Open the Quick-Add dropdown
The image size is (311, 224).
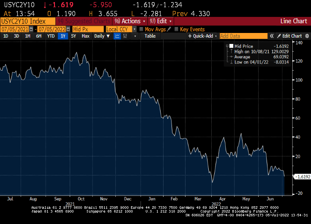[202, 36]
